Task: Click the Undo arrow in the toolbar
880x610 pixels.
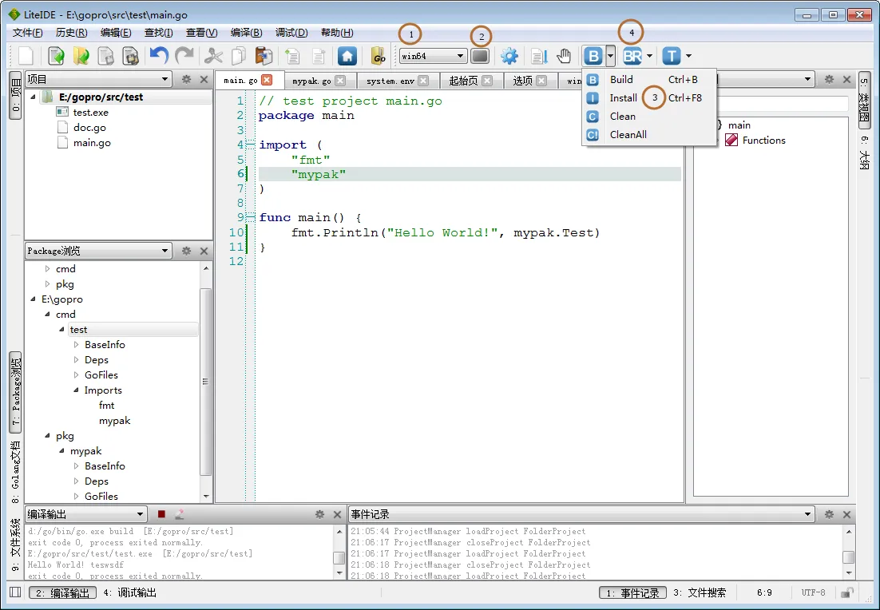Action: click(159, 56)
